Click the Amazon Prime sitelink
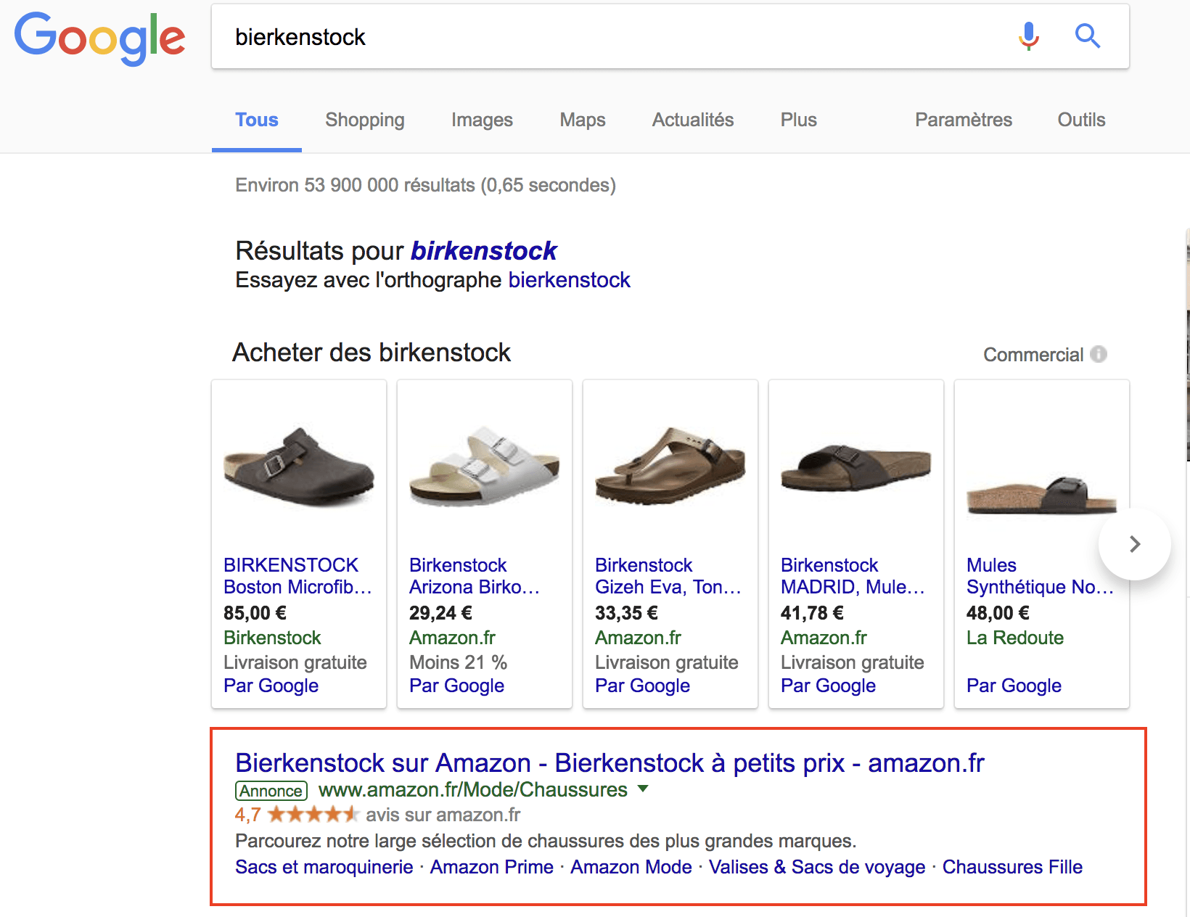The height and width of the screenshot is (917, 1190). point(491,867)
